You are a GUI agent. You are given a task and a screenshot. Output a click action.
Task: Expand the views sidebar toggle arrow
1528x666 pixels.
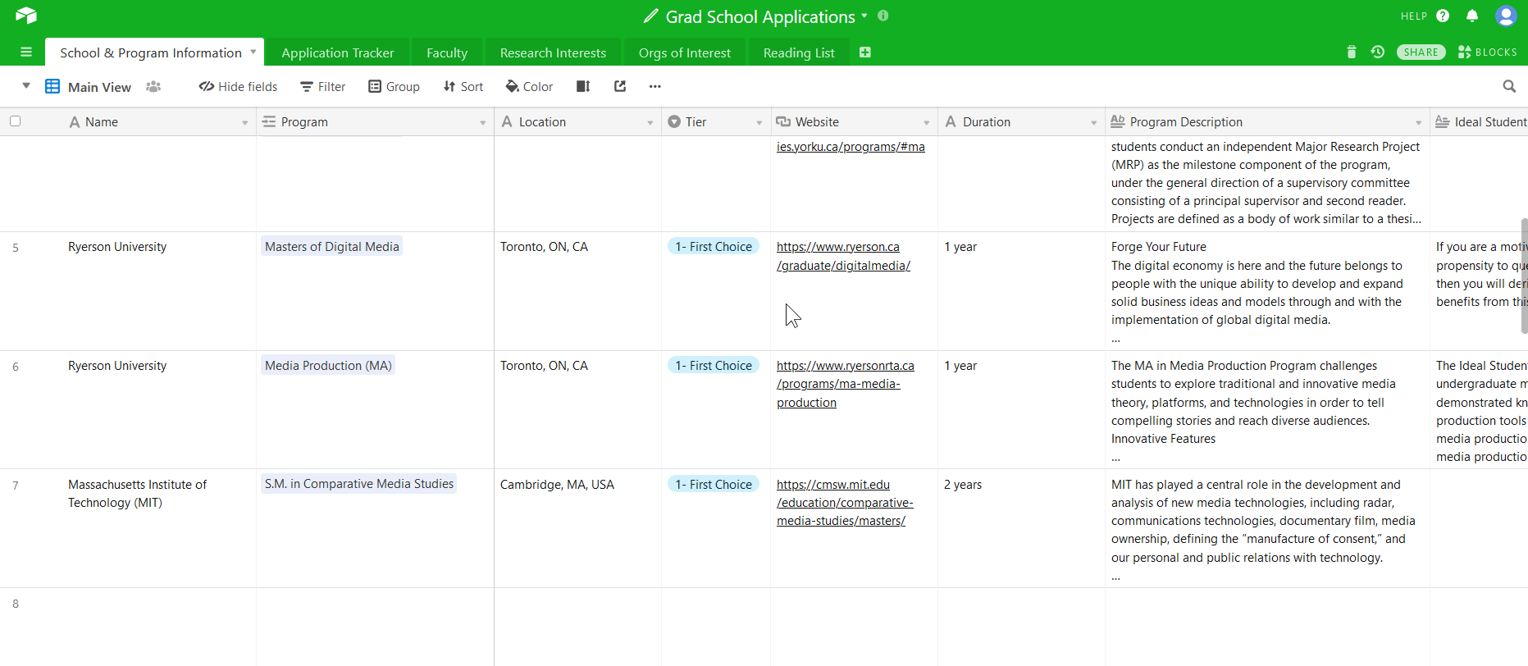(x=26, y=85)
